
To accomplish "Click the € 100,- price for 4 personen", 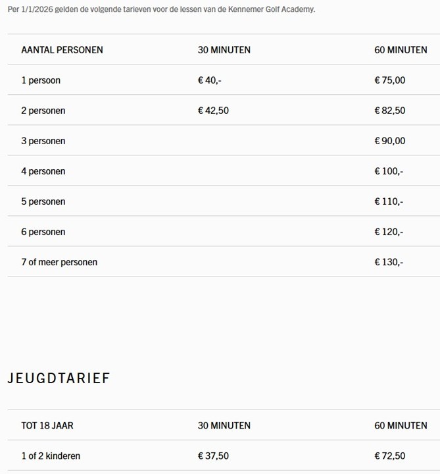I will click(389, 171).
